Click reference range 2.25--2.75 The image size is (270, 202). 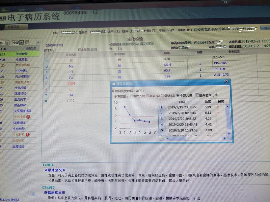(221, 75)
